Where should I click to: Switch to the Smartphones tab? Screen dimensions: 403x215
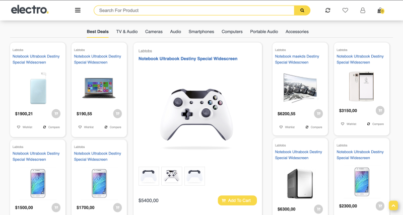pyautogui.click(x=201, y=32)
